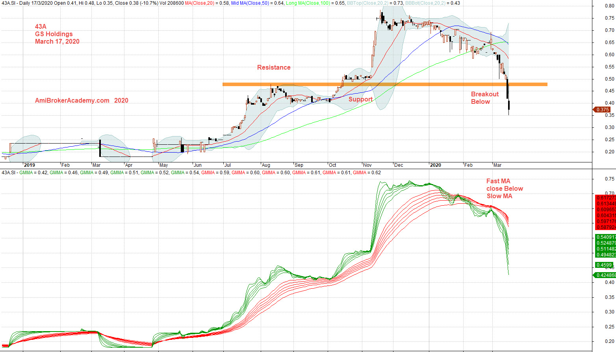The width and height of the screenshot is (616, 352).
Task: Click the 0.375 last price marker
Action: [x=603, y=110]
